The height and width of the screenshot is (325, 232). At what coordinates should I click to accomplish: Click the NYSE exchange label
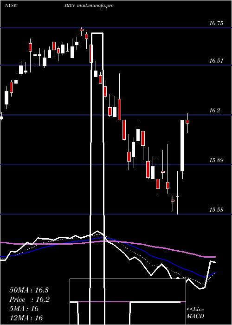click(11, 6)
